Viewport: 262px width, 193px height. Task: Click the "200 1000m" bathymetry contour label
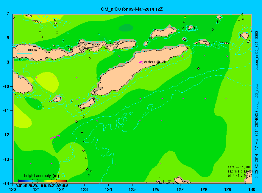click(x=27, y=50)
